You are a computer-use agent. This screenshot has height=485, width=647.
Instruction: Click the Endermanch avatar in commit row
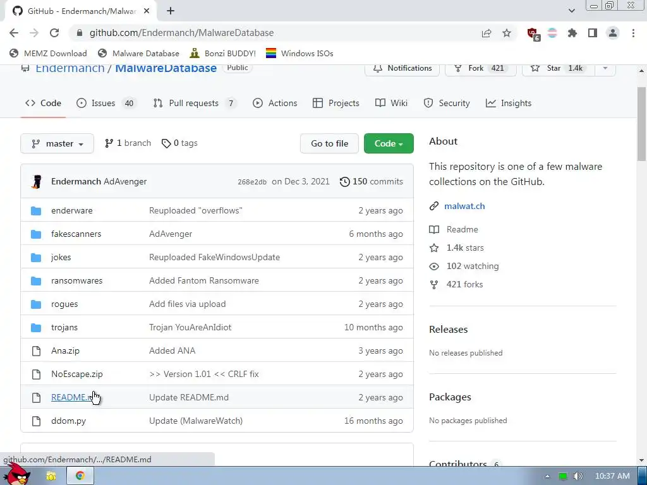(x=37, y=181)
